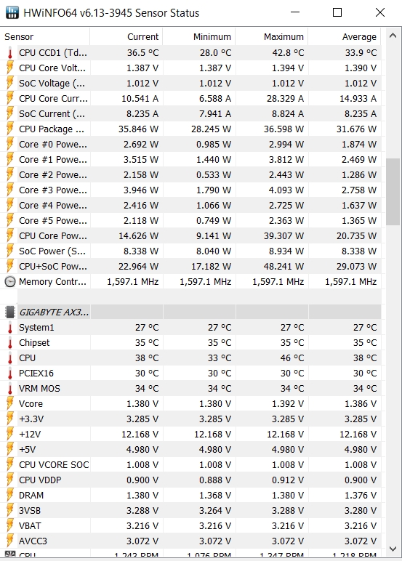
Task: Click the chip icon beside GIGABYTE AX3
Action: pyautogui.click(x=10, y=312)
